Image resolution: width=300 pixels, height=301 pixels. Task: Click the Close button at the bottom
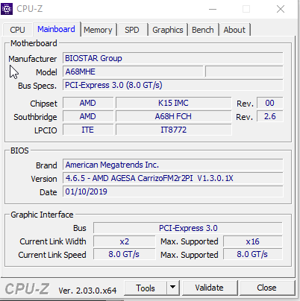tap(266, 288)
